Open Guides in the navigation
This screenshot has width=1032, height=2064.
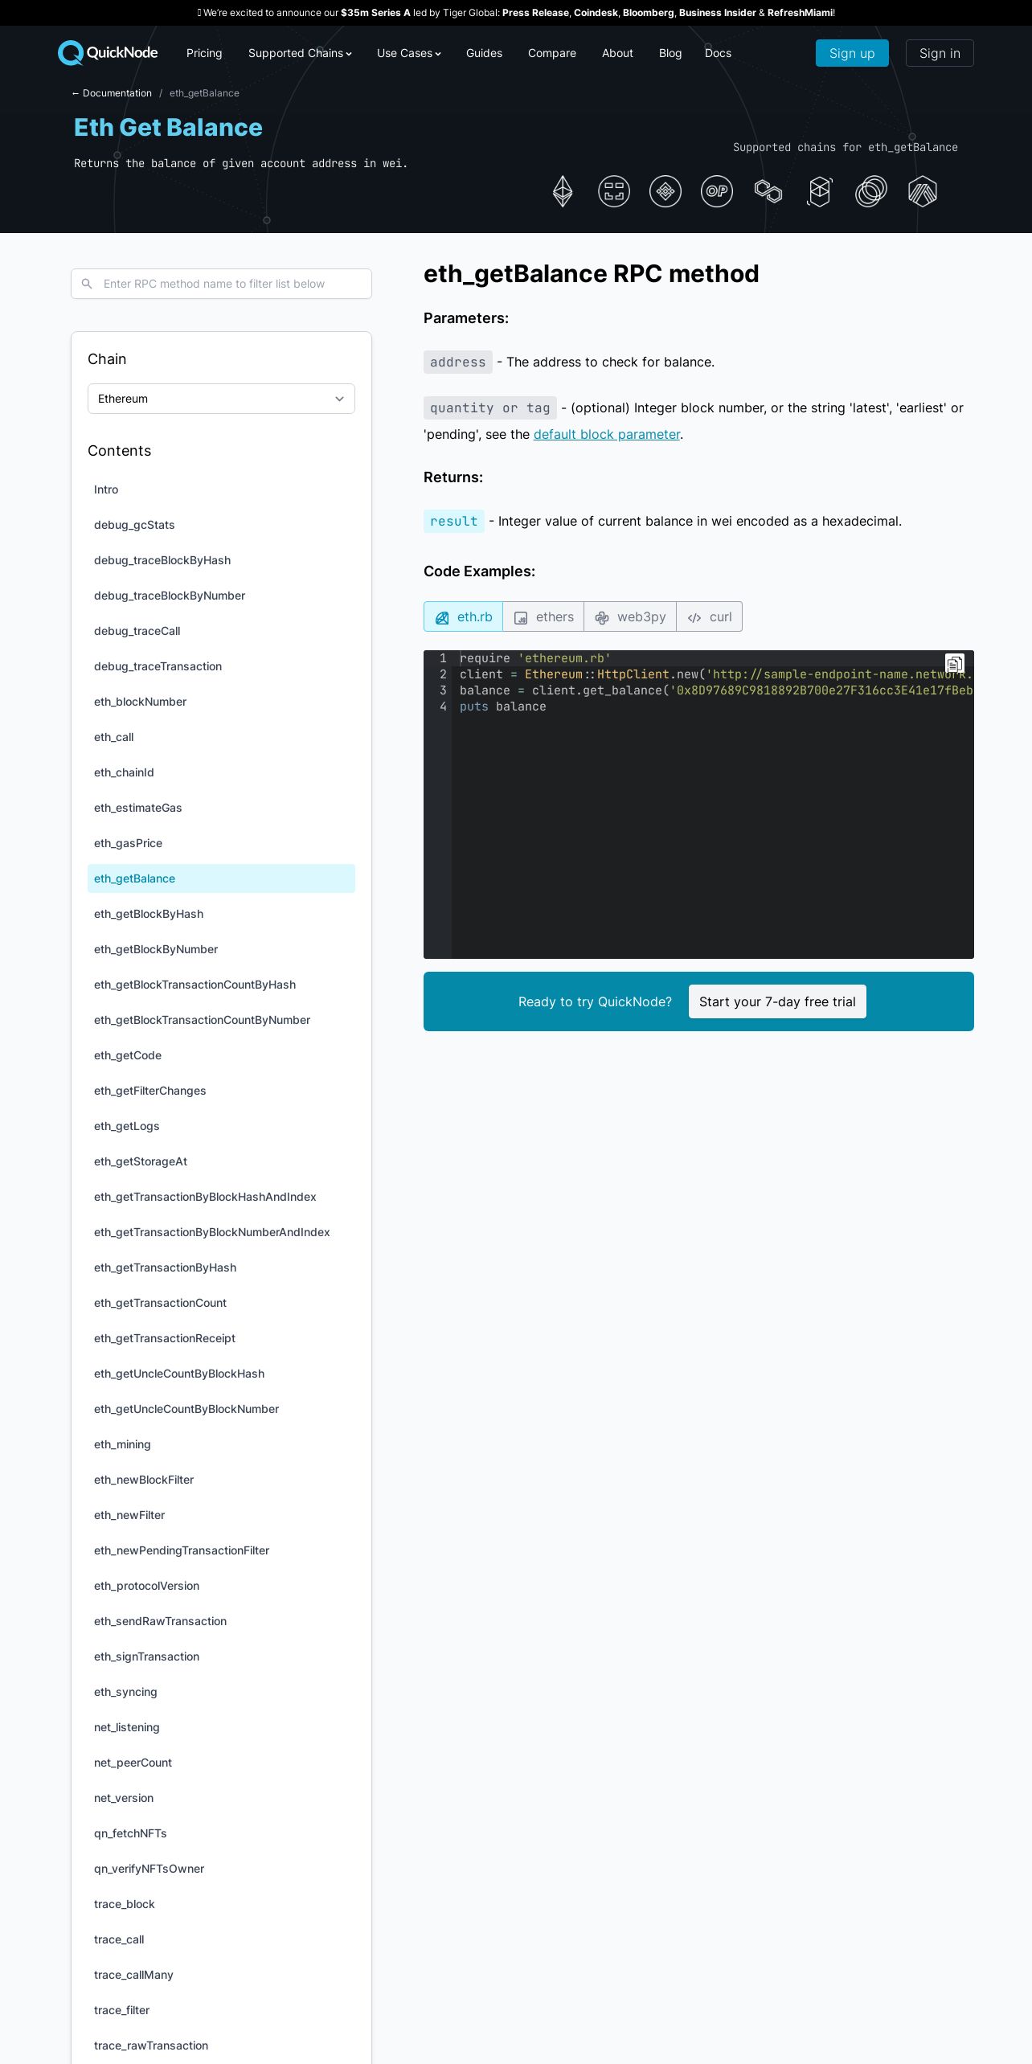pyautogui.click(x=484, y=53)
